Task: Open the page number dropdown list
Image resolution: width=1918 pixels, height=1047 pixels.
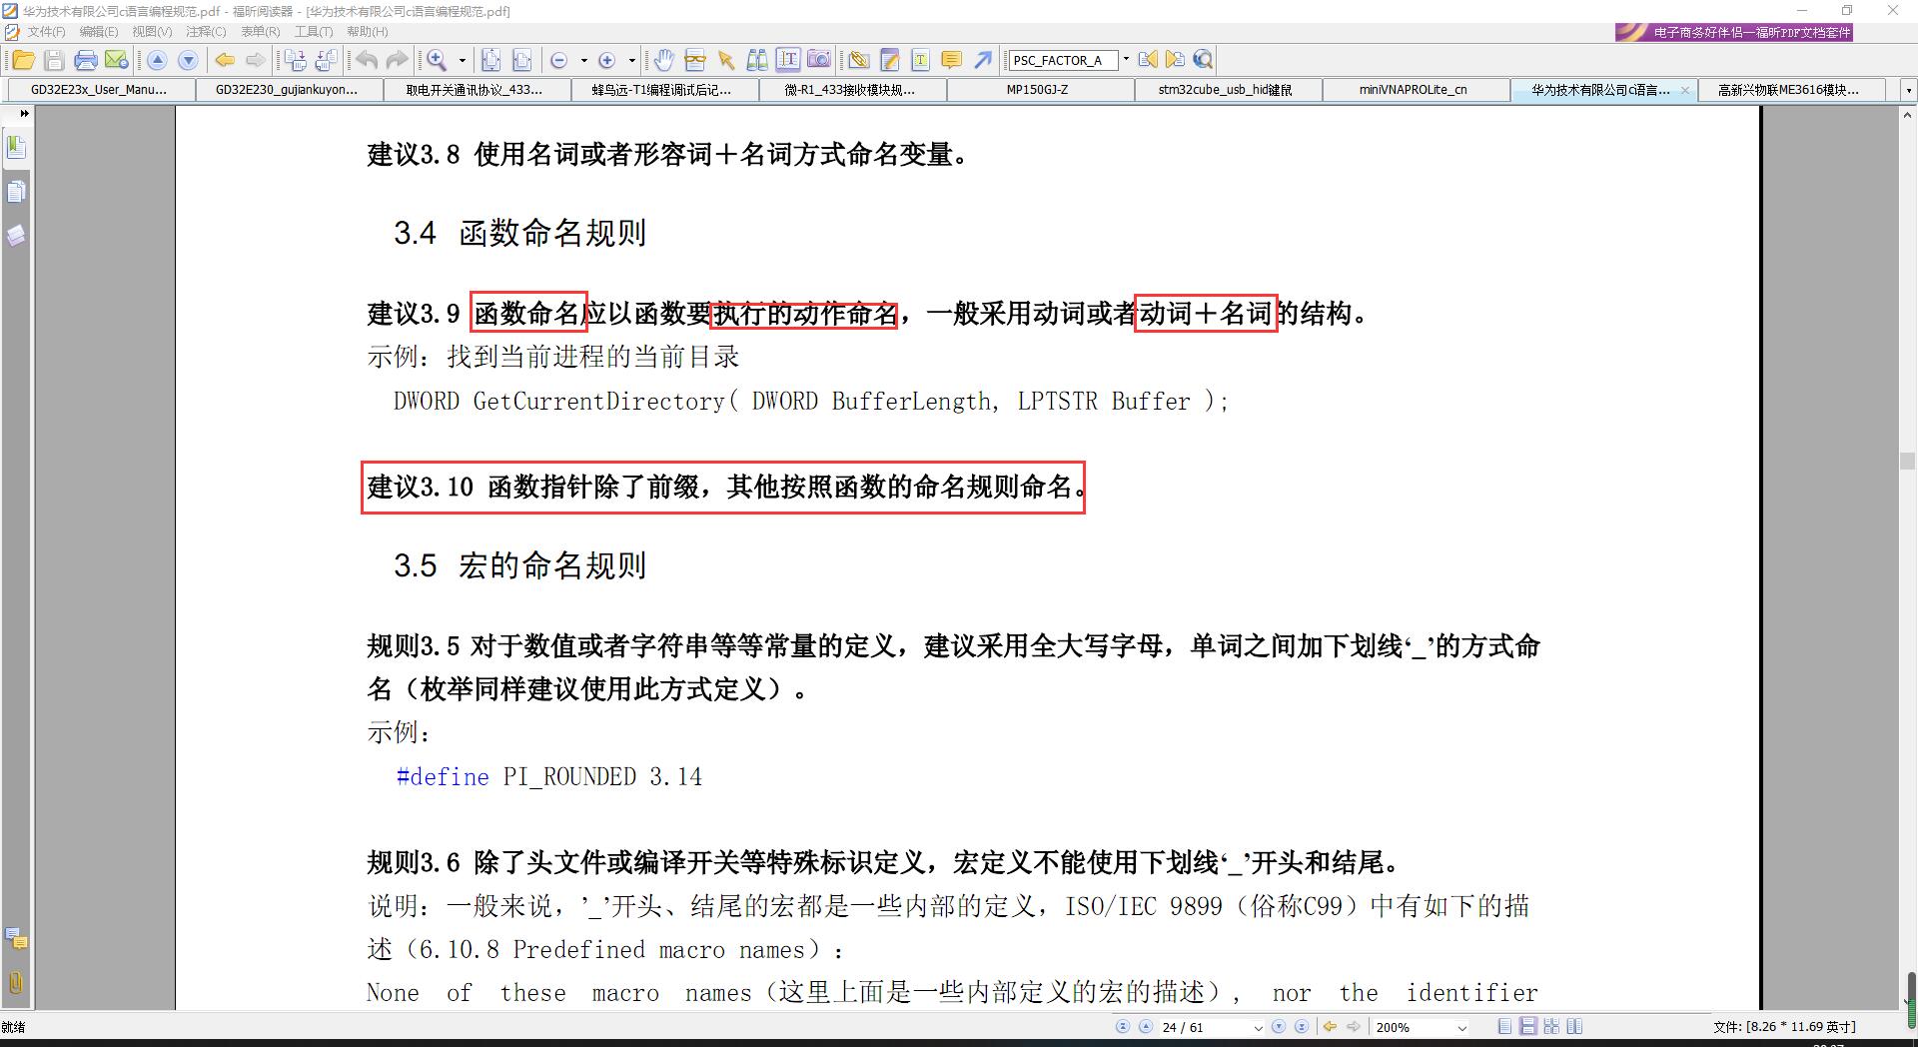Action: (x=1258, y=1026)
